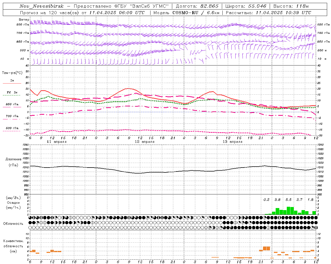Click the Модель COSMO-RU / 6.6км text
This screenshot has width=331, height=264.
point(186,13)
